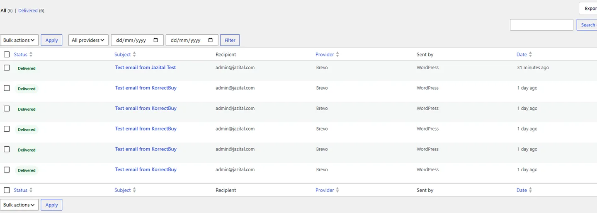Click the sort arrows beside the top Status header
The height and width of the screenshot is (213, 597).
click(31, 55)
